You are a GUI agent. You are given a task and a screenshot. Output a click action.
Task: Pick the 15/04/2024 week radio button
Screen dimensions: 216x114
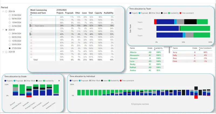10,23
